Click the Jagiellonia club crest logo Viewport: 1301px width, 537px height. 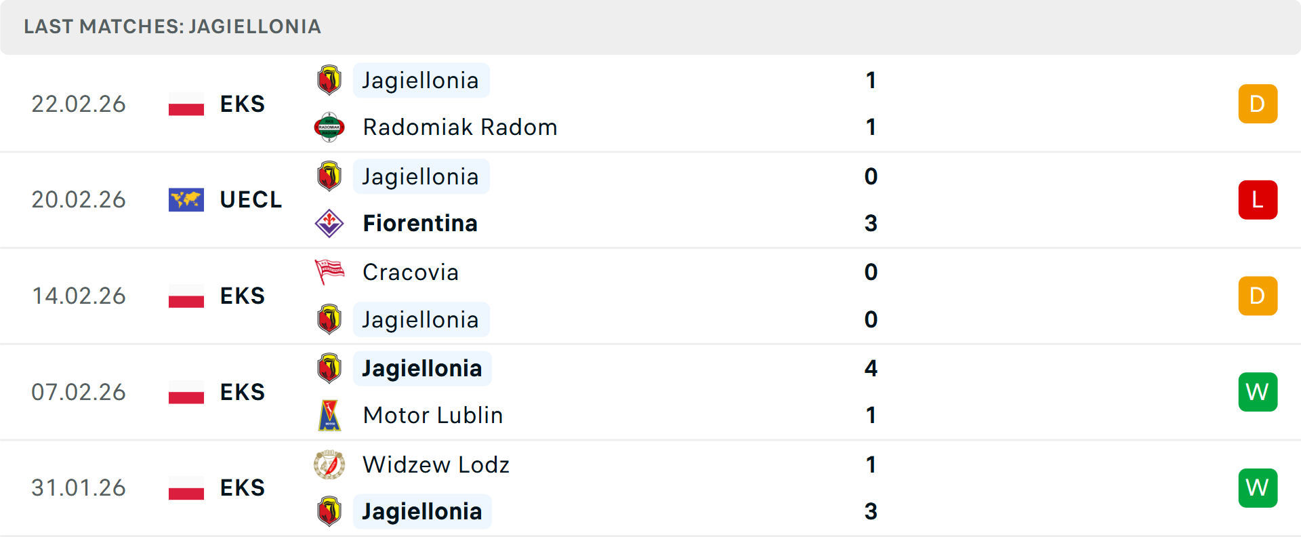(329, 80)
